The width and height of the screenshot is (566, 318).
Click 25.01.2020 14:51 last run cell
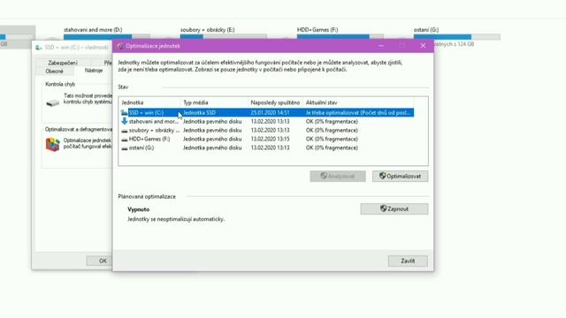click(270, 113)
